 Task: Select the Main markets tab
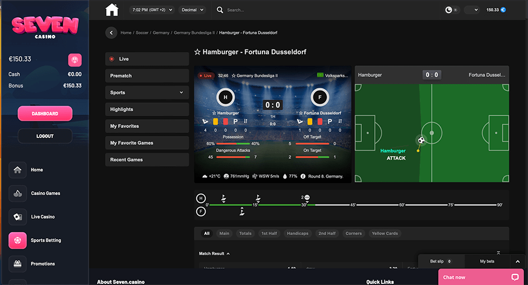[225, 233]
